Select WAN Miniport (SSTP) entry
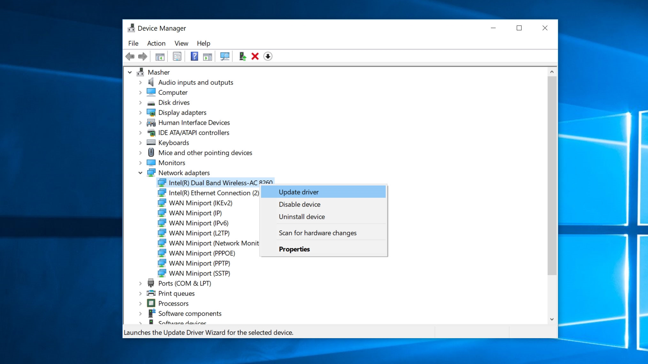 199,273
